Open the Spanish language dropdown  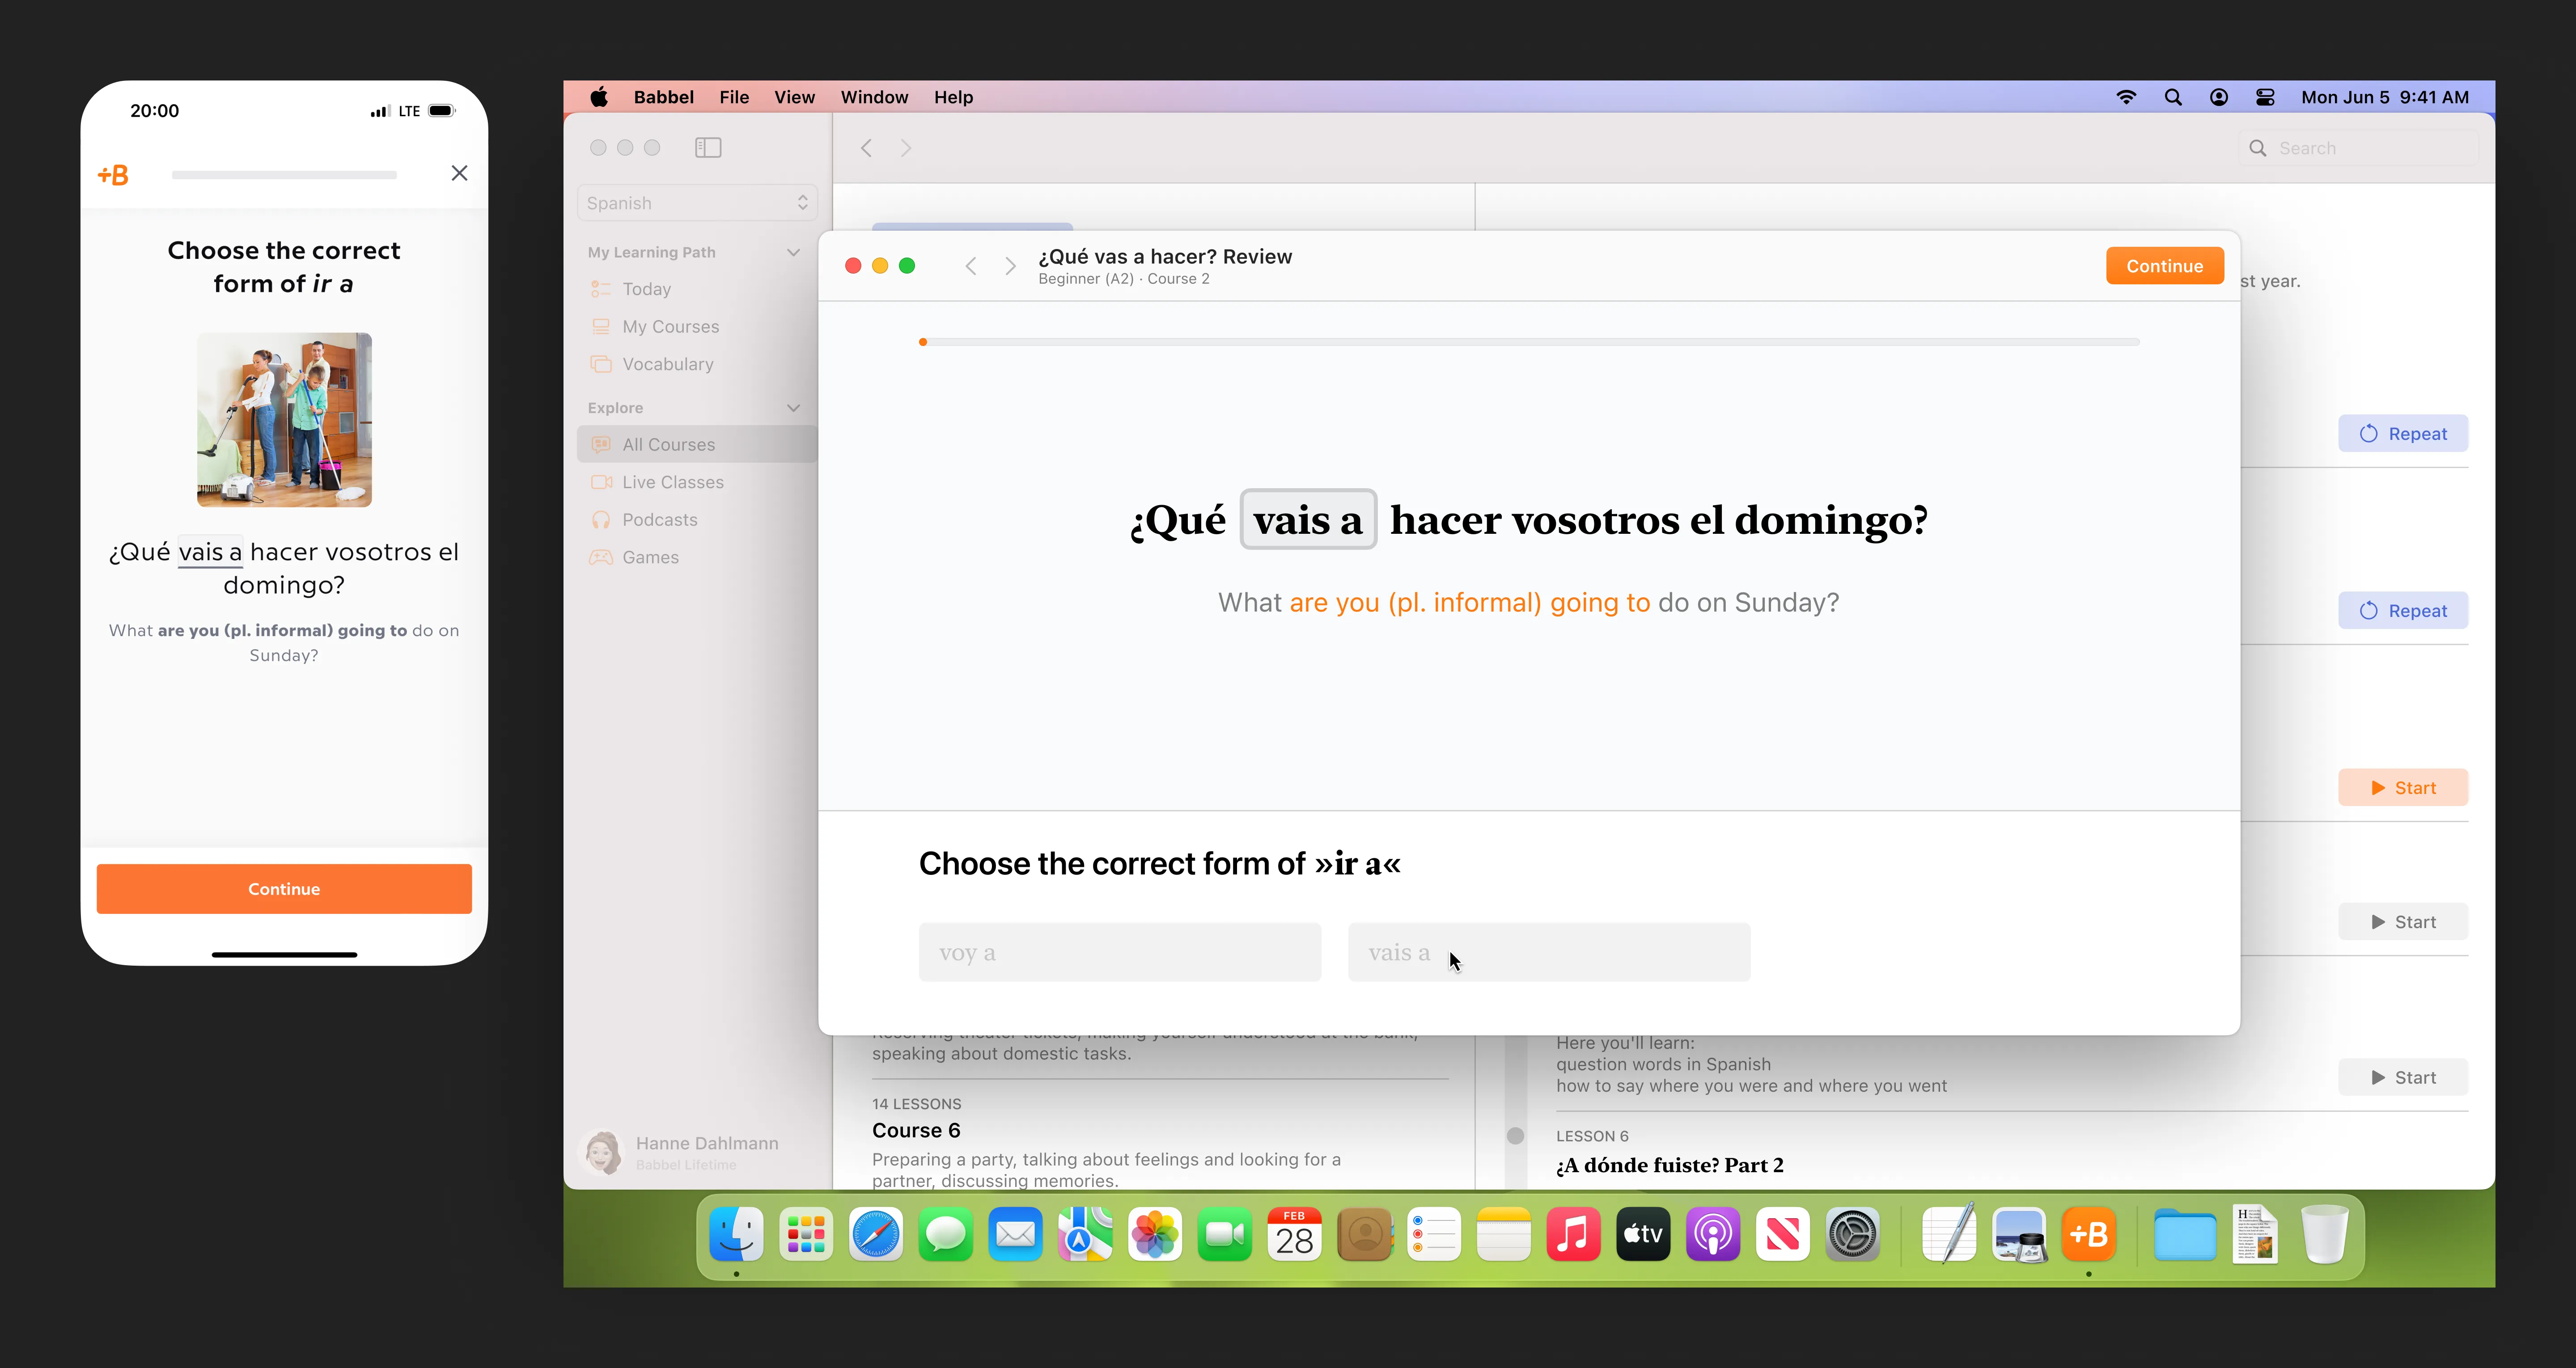pos(697,203)
